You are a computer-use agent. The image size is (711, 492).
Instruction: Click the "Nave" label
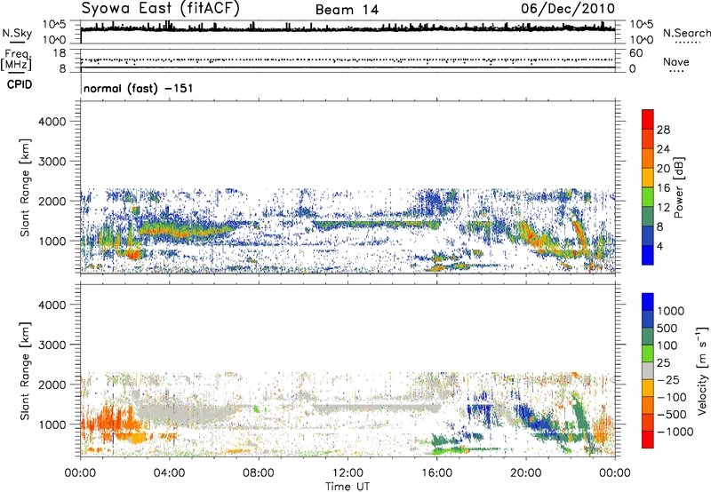click(676, 61)
